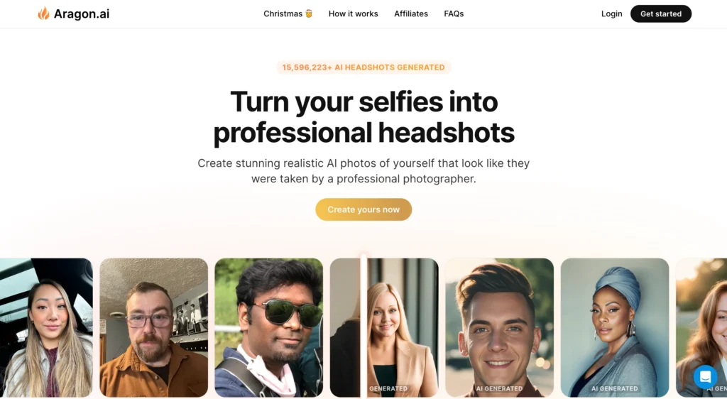727x399 pixels.
Task: Open the FAQs navigation item
Action: (x=454, y=14)
